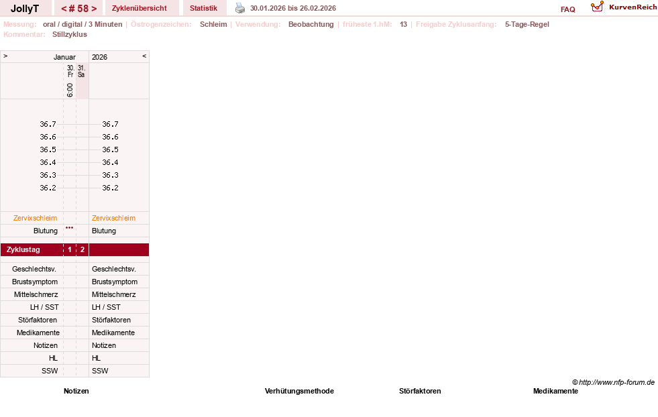658x417 pixels.
Task: Click the left 36.2 temperature label
Action: pos(48,188)
